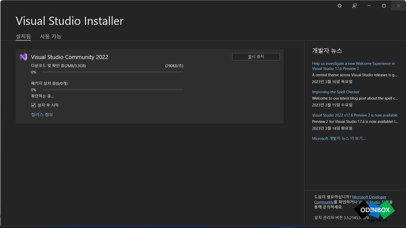Click the 개발자 뉴스 heading
The width and height of the screenshot is (406, 228).
coord(327,51)
